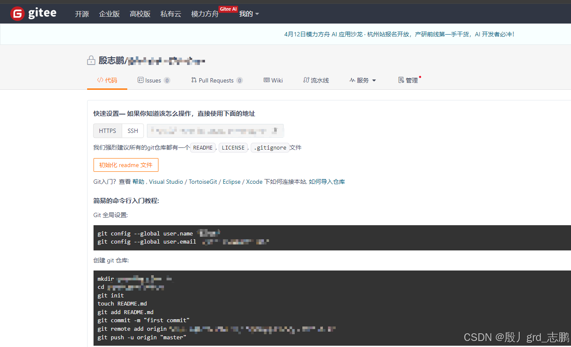This screenshot has height=347, width=571.
Task: Open the 管理 settings tab
Action: tap(408, 80)
